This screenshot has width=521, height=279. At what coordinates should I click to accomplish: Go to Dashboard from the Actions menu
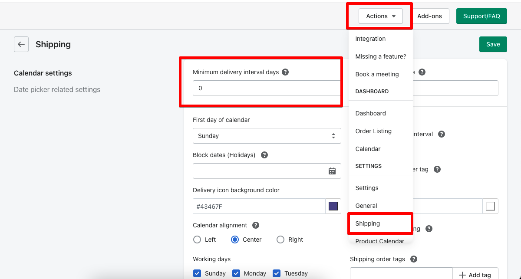click(x=370, y=113)
